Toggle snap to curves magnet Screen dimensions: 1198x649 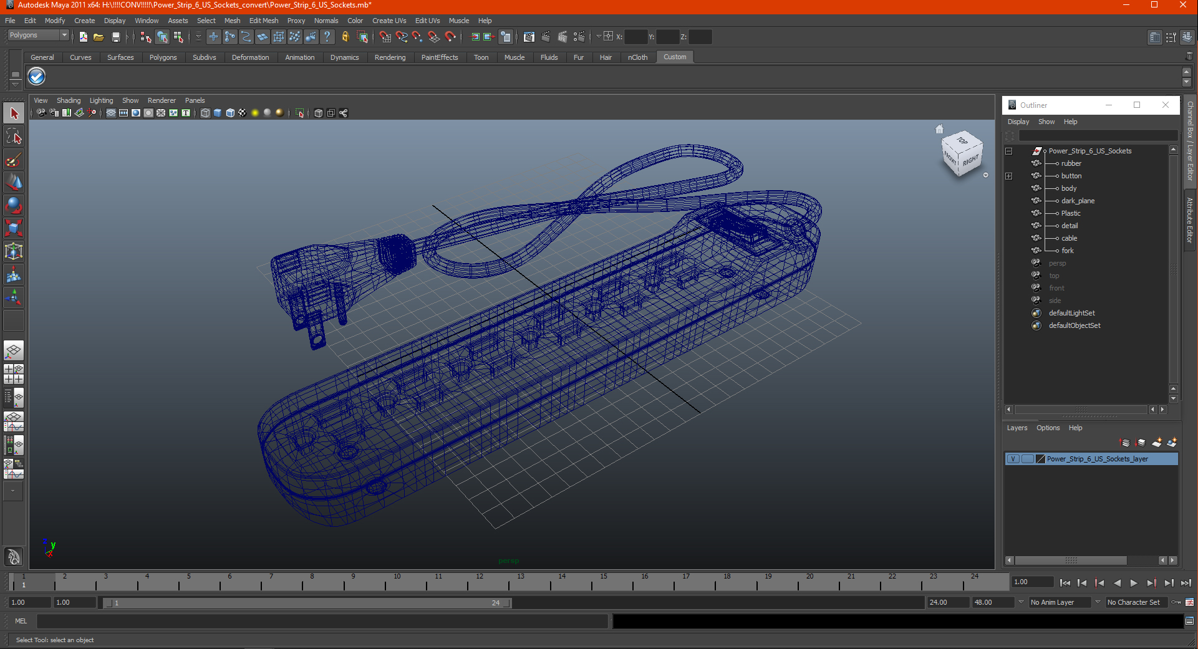[x=401, y=37]
